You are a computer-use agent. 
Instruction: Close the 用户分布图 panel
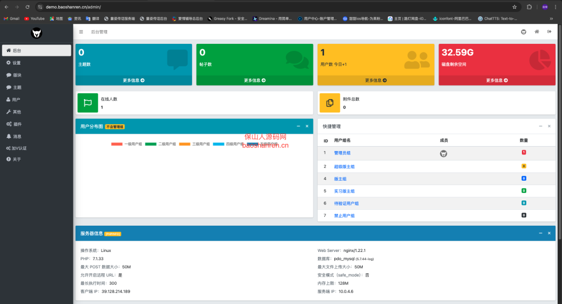tap(307, 126)
